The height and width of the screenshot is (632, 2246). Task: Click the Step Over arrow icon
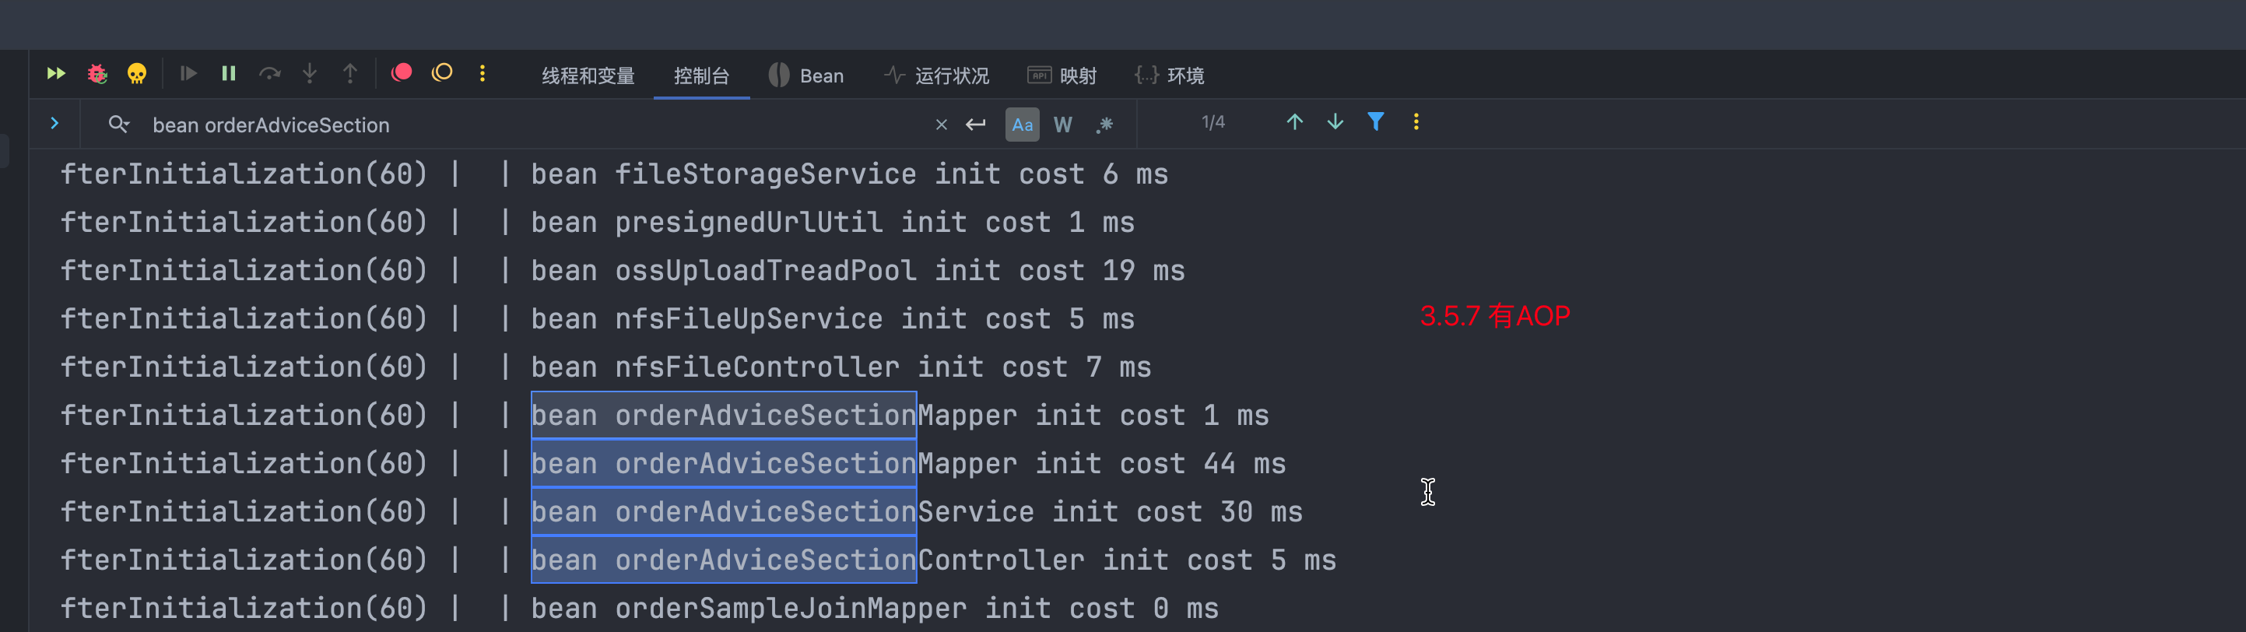[x=269, y=74]
